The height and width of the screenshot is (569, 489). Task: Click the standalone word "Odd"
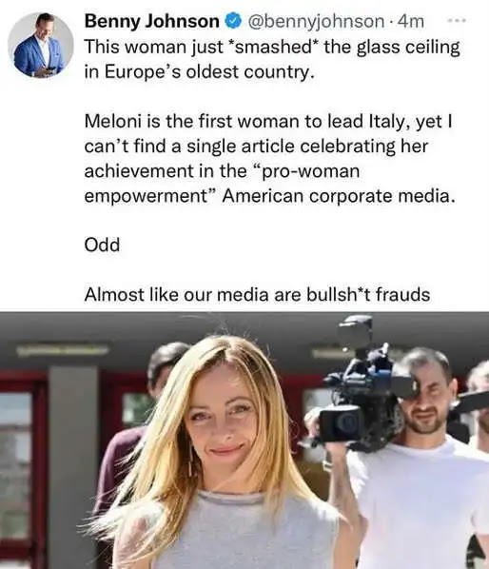tap(102, 245)
